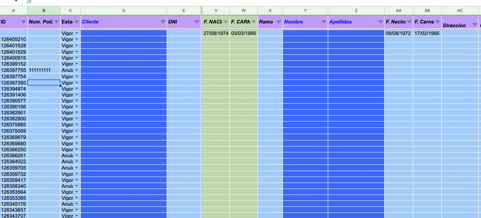The height and width of the screenshot is (218, 481).
Task: Select column B header
Action: pyautogui.click(x=44, y=11)
